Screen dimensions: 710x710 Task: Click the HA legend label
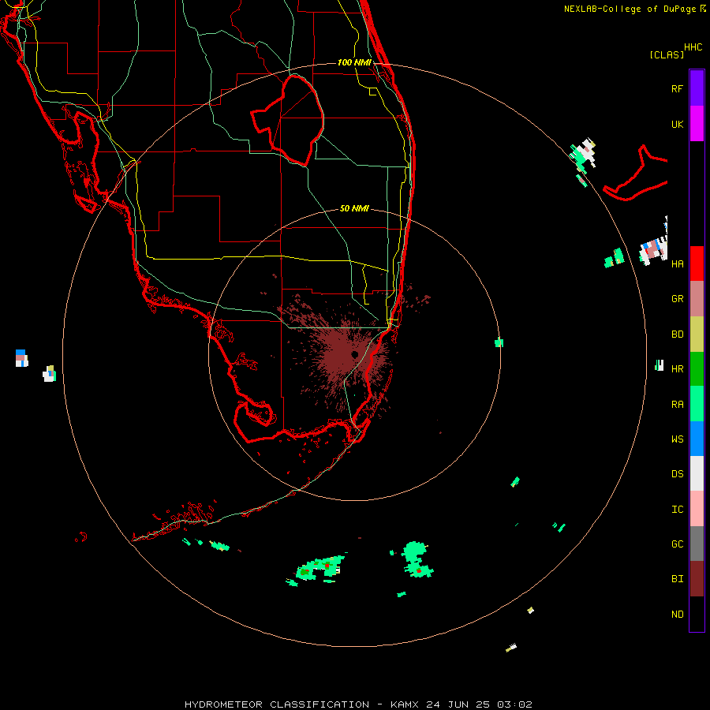coord(677,264)
